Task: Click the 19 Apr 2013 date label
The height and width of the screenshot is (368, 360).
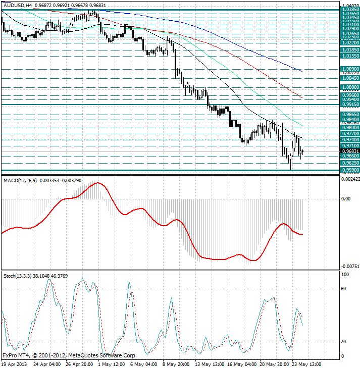Action: pyautogui.click(x=15, y=364)
